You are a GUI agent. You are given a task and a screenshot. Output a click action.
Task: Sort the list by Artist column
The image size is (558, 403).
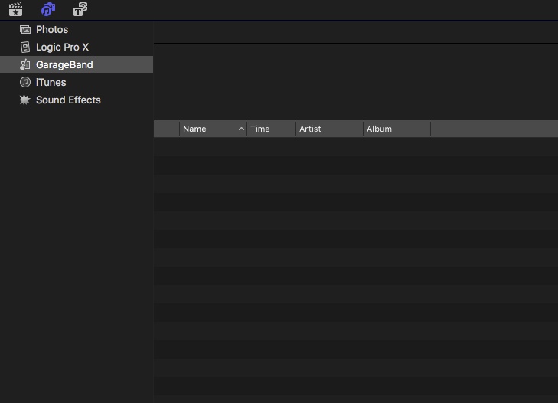pos(329,129)
